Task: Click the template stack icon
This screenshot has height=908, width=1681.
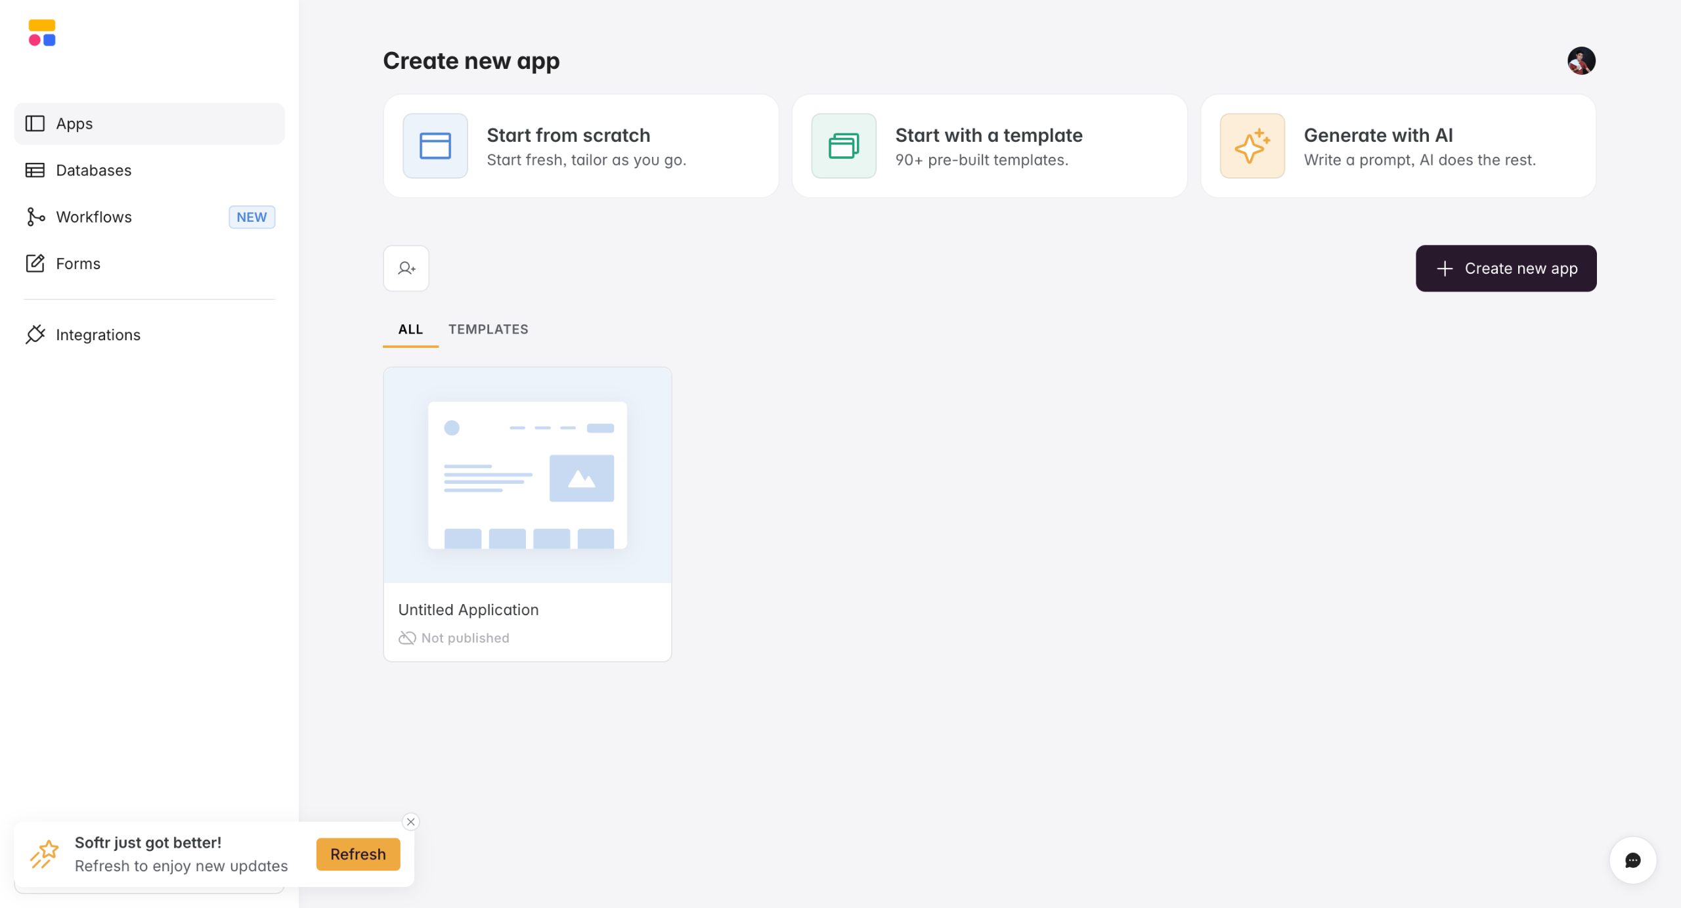Action: tap(843, 146)
